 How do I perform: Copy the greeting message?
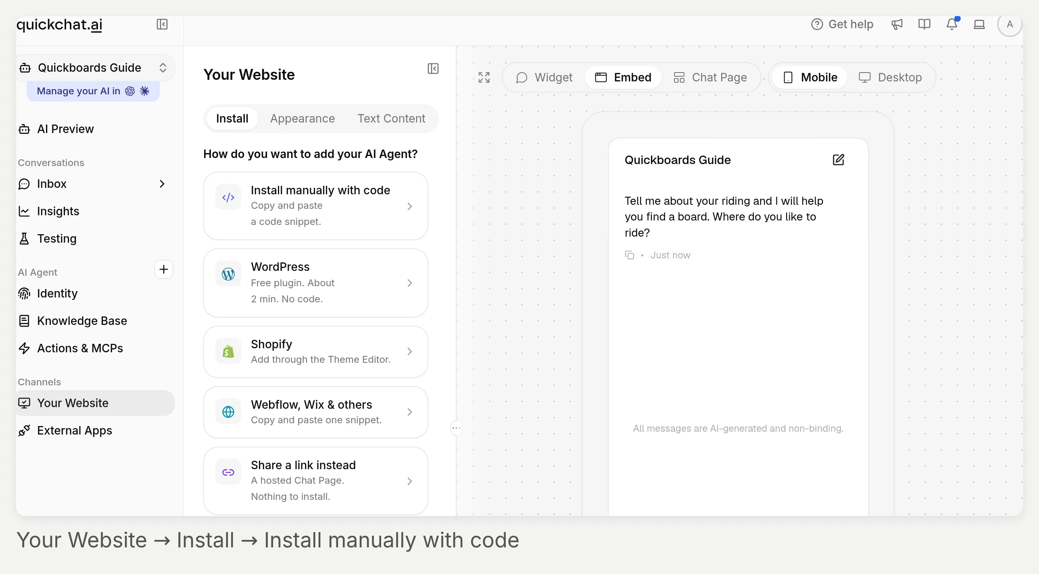629,255
